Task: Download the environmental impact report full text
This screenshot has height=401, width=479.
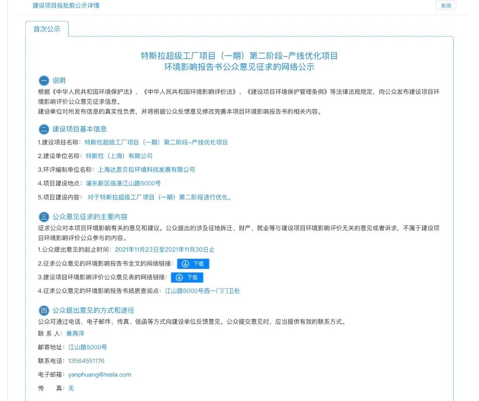Action: click(193, 264)
